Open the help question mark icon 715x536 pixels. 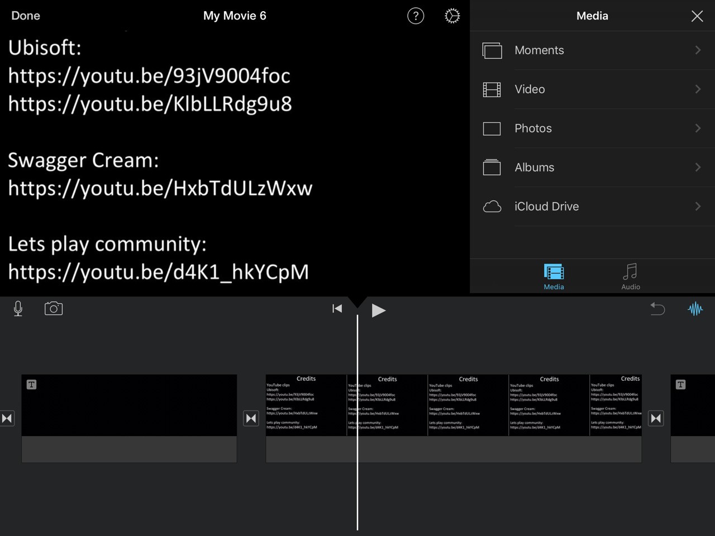(416, 16)
